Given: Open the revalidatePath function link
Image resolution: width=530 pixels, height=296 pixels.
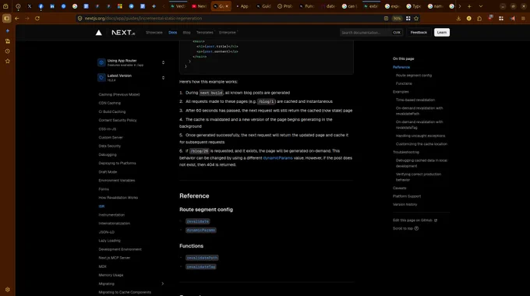Looking at the screenshot, I should [x=202, y=258].
